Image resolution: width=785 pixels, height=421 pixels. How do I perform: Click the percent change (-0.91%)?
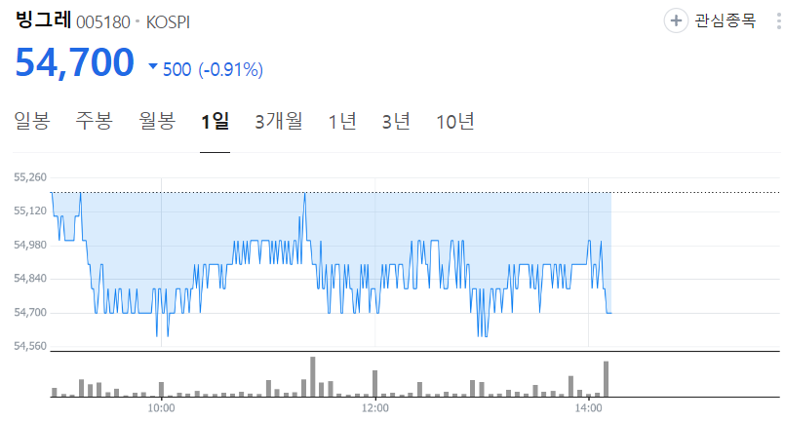[231, 69]
